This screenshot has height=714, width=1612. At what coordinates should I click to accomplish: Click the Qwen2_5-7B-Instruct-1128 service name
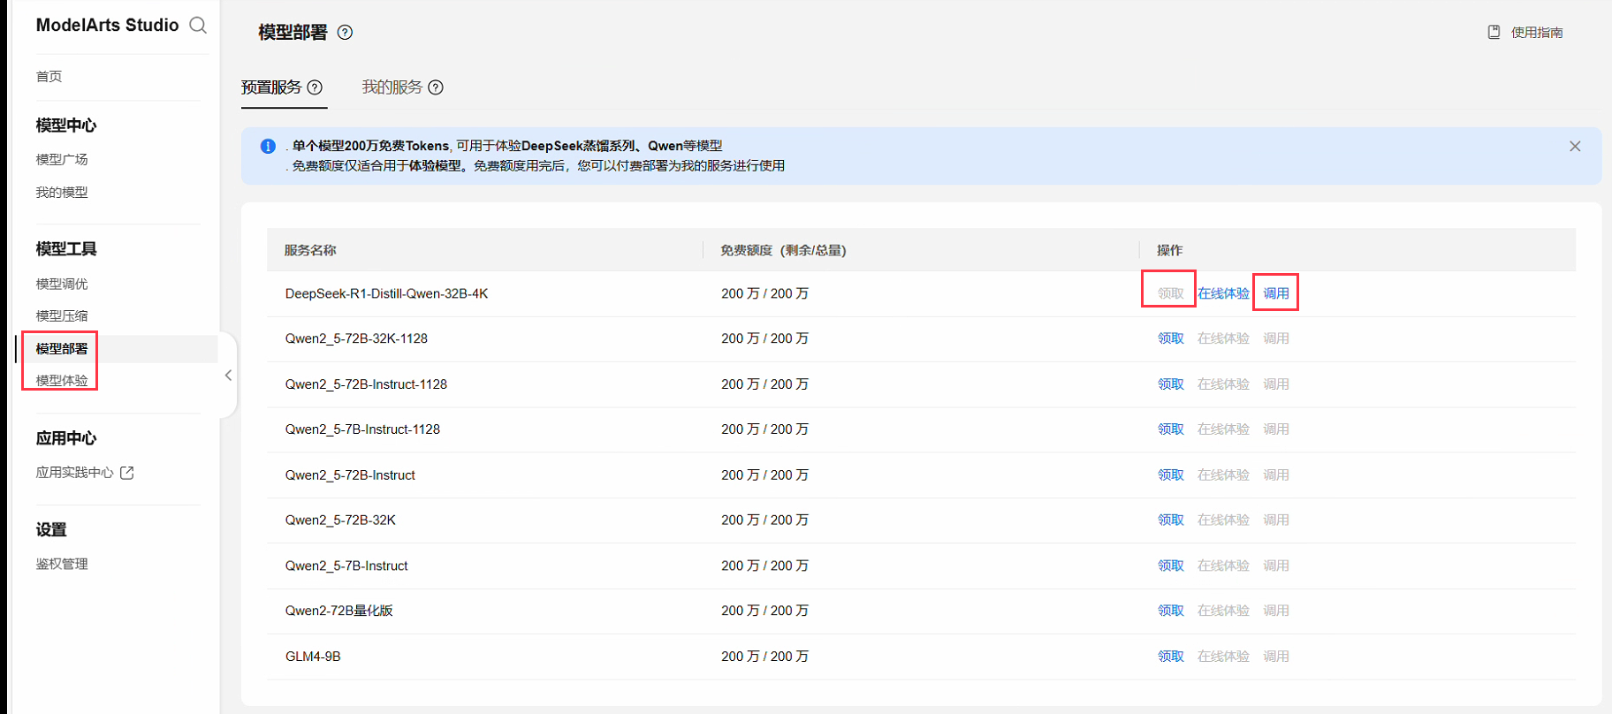[x=362, y=429]
